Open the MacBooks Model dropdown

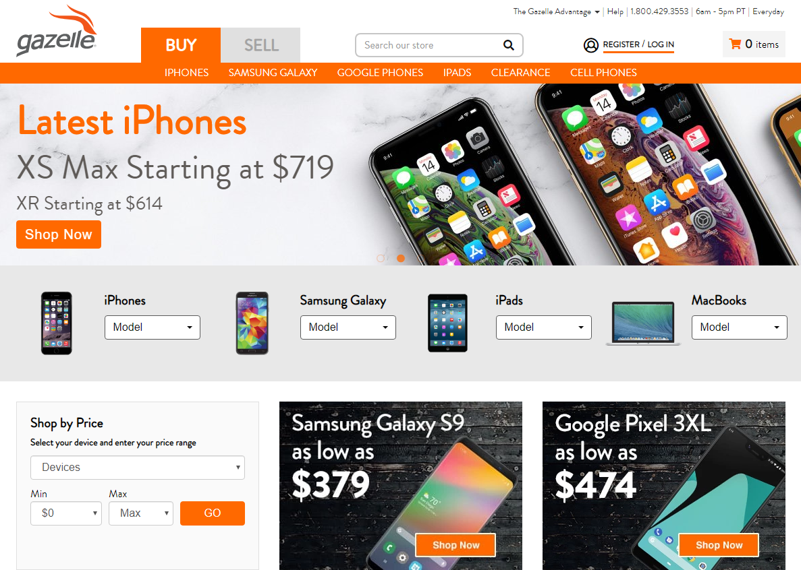coord(739,327)
